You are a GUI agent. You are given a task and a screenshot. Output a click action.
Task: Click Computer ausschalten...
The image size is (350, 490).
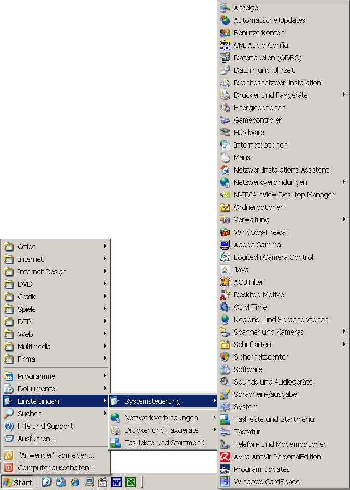click(x=55, y=468)
